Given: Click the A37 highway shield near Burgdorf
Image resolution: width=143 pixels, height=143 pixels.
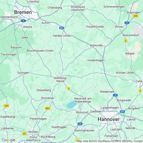Looking at the screenshot, I should (122, 112).
